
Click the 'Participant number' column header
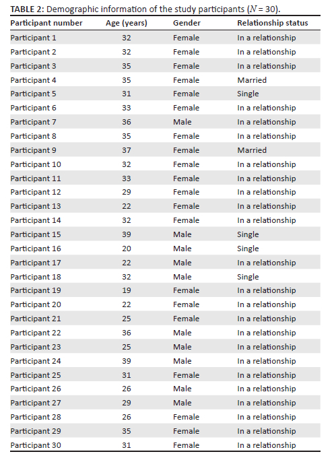(x=46, y=23)
